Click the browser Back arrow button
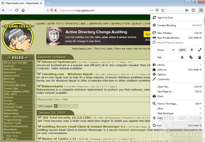The image size is (205, 142). 4,10
